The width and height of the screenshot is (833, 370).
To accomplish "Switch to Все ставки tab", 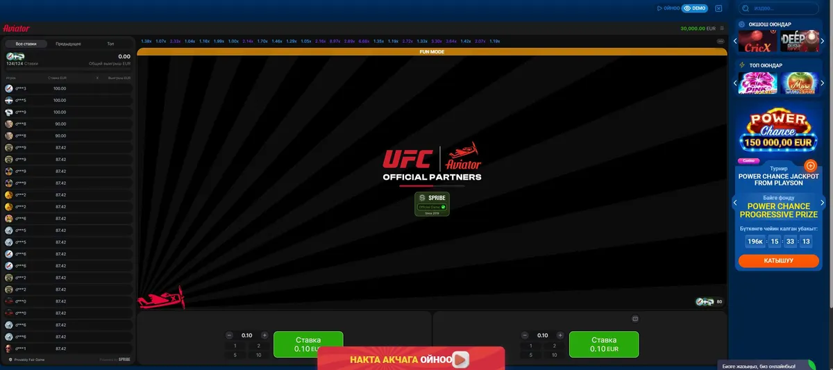I will click(26, 44).
